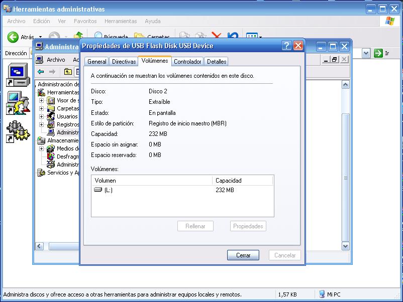Select the Desfragmentador icon
Screen dimensions: 403x302
[51, 156]
